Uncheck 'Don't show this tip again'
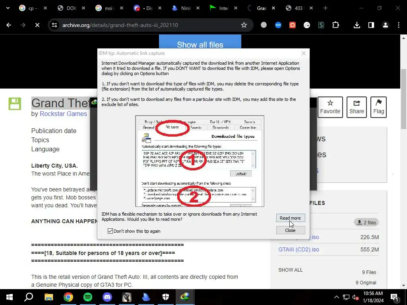 coord(110,231)
